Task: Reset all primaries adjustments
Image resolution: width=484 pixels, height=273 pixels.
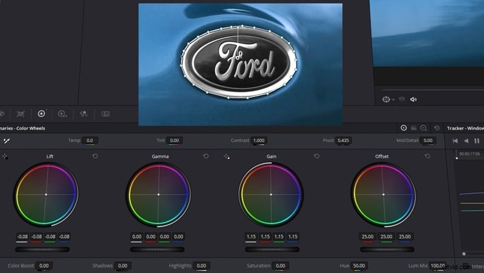Action: [437, 128]
